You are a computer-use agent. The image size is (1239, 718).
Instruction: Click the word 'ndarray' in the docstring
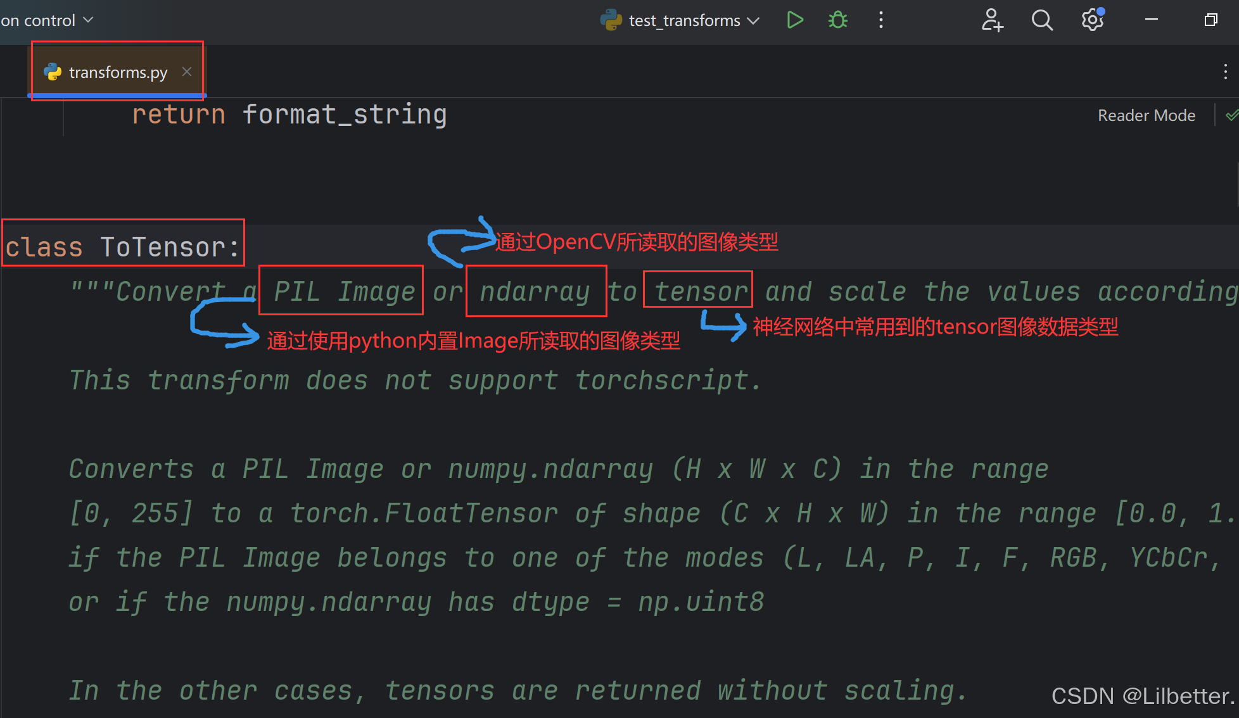click(x=535, y=291)
